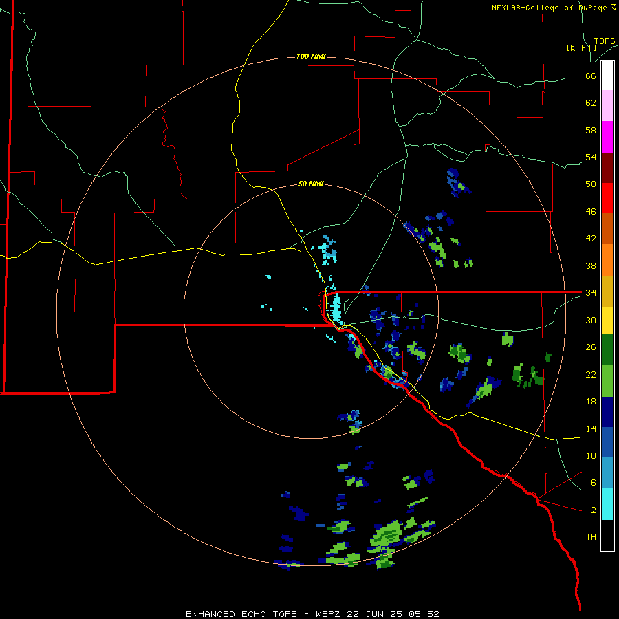Click the [K FT] units label
Screen dimensions: 619x619
point(581,47)
